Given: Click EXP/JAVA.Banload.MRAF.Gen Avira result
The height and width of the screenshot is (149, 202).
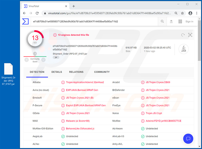Looking at the screenshot, I should tap(82, 90).
